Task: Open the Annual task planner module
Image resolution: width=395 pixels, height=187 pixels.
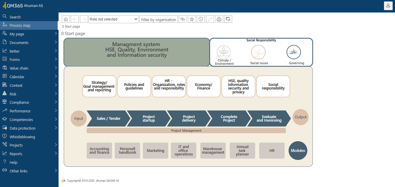Action: 243,151
